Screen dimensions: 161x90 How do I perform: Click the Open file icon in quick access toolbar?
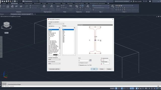4,1
